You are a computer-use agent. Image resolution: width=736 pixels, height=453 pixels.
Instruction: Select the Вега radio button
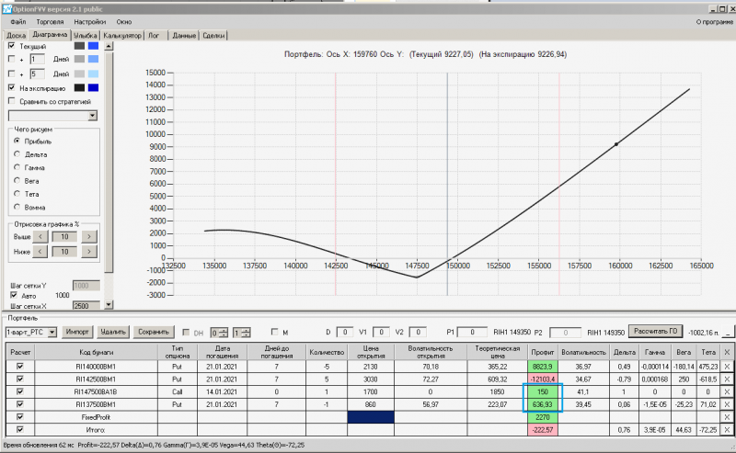point(17,180)
